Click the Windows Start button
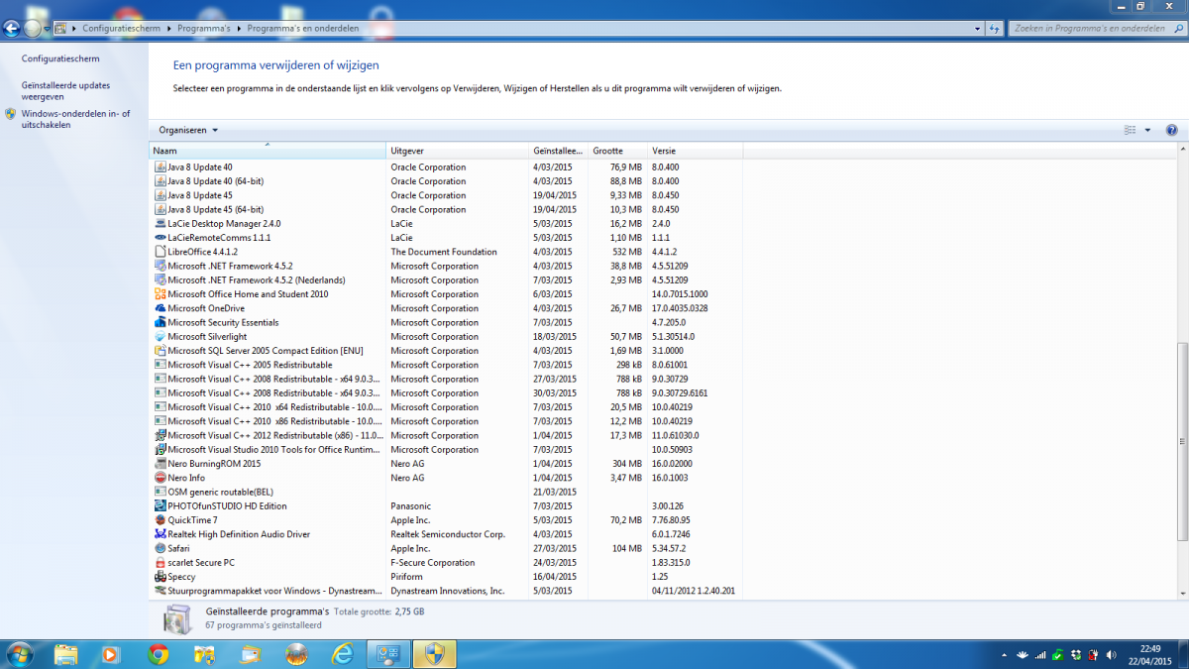 click(x=20, y=654)
